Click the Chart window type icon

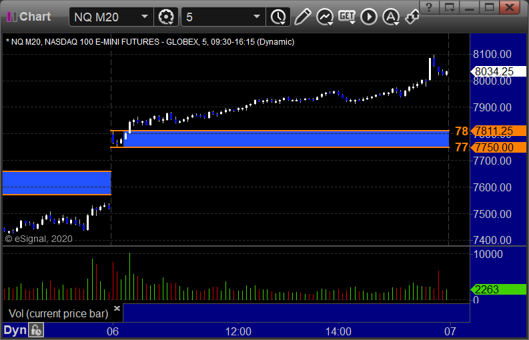pyautogui.click(x=12, y=17)
